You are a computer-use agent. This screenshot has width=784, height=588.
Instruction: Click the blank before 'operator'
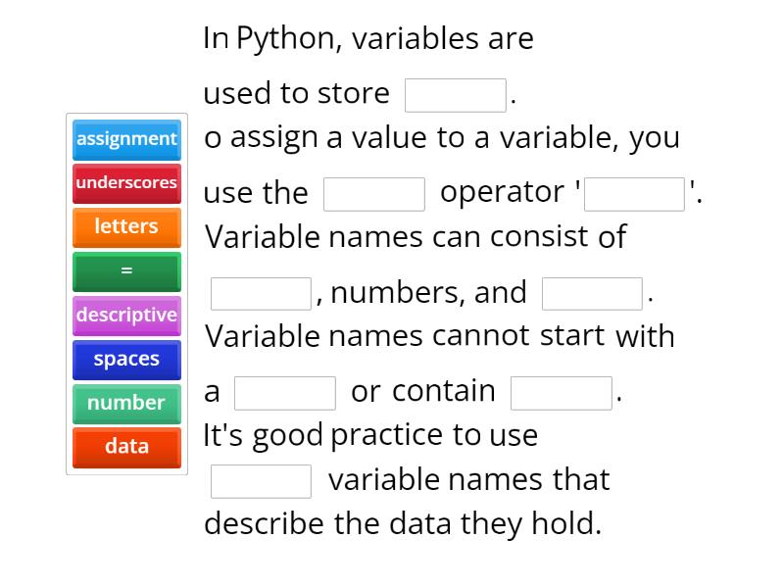(371, 193)
